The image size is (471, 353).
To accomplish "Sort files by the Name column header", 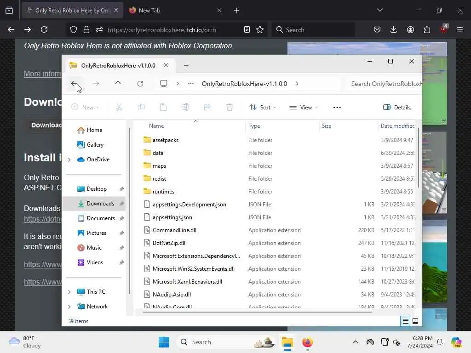I will pos(156,126).
